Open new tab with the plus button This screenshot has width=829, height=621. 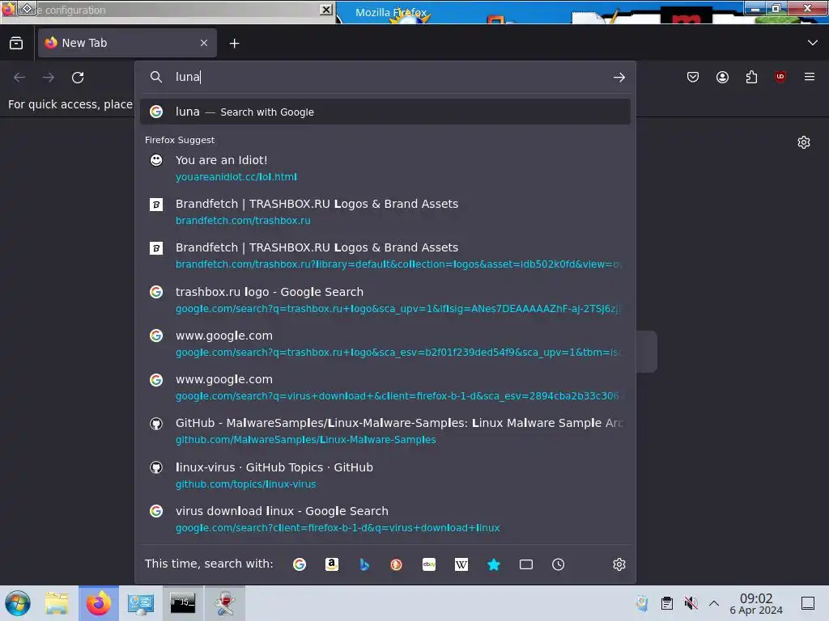pos(234,44)
